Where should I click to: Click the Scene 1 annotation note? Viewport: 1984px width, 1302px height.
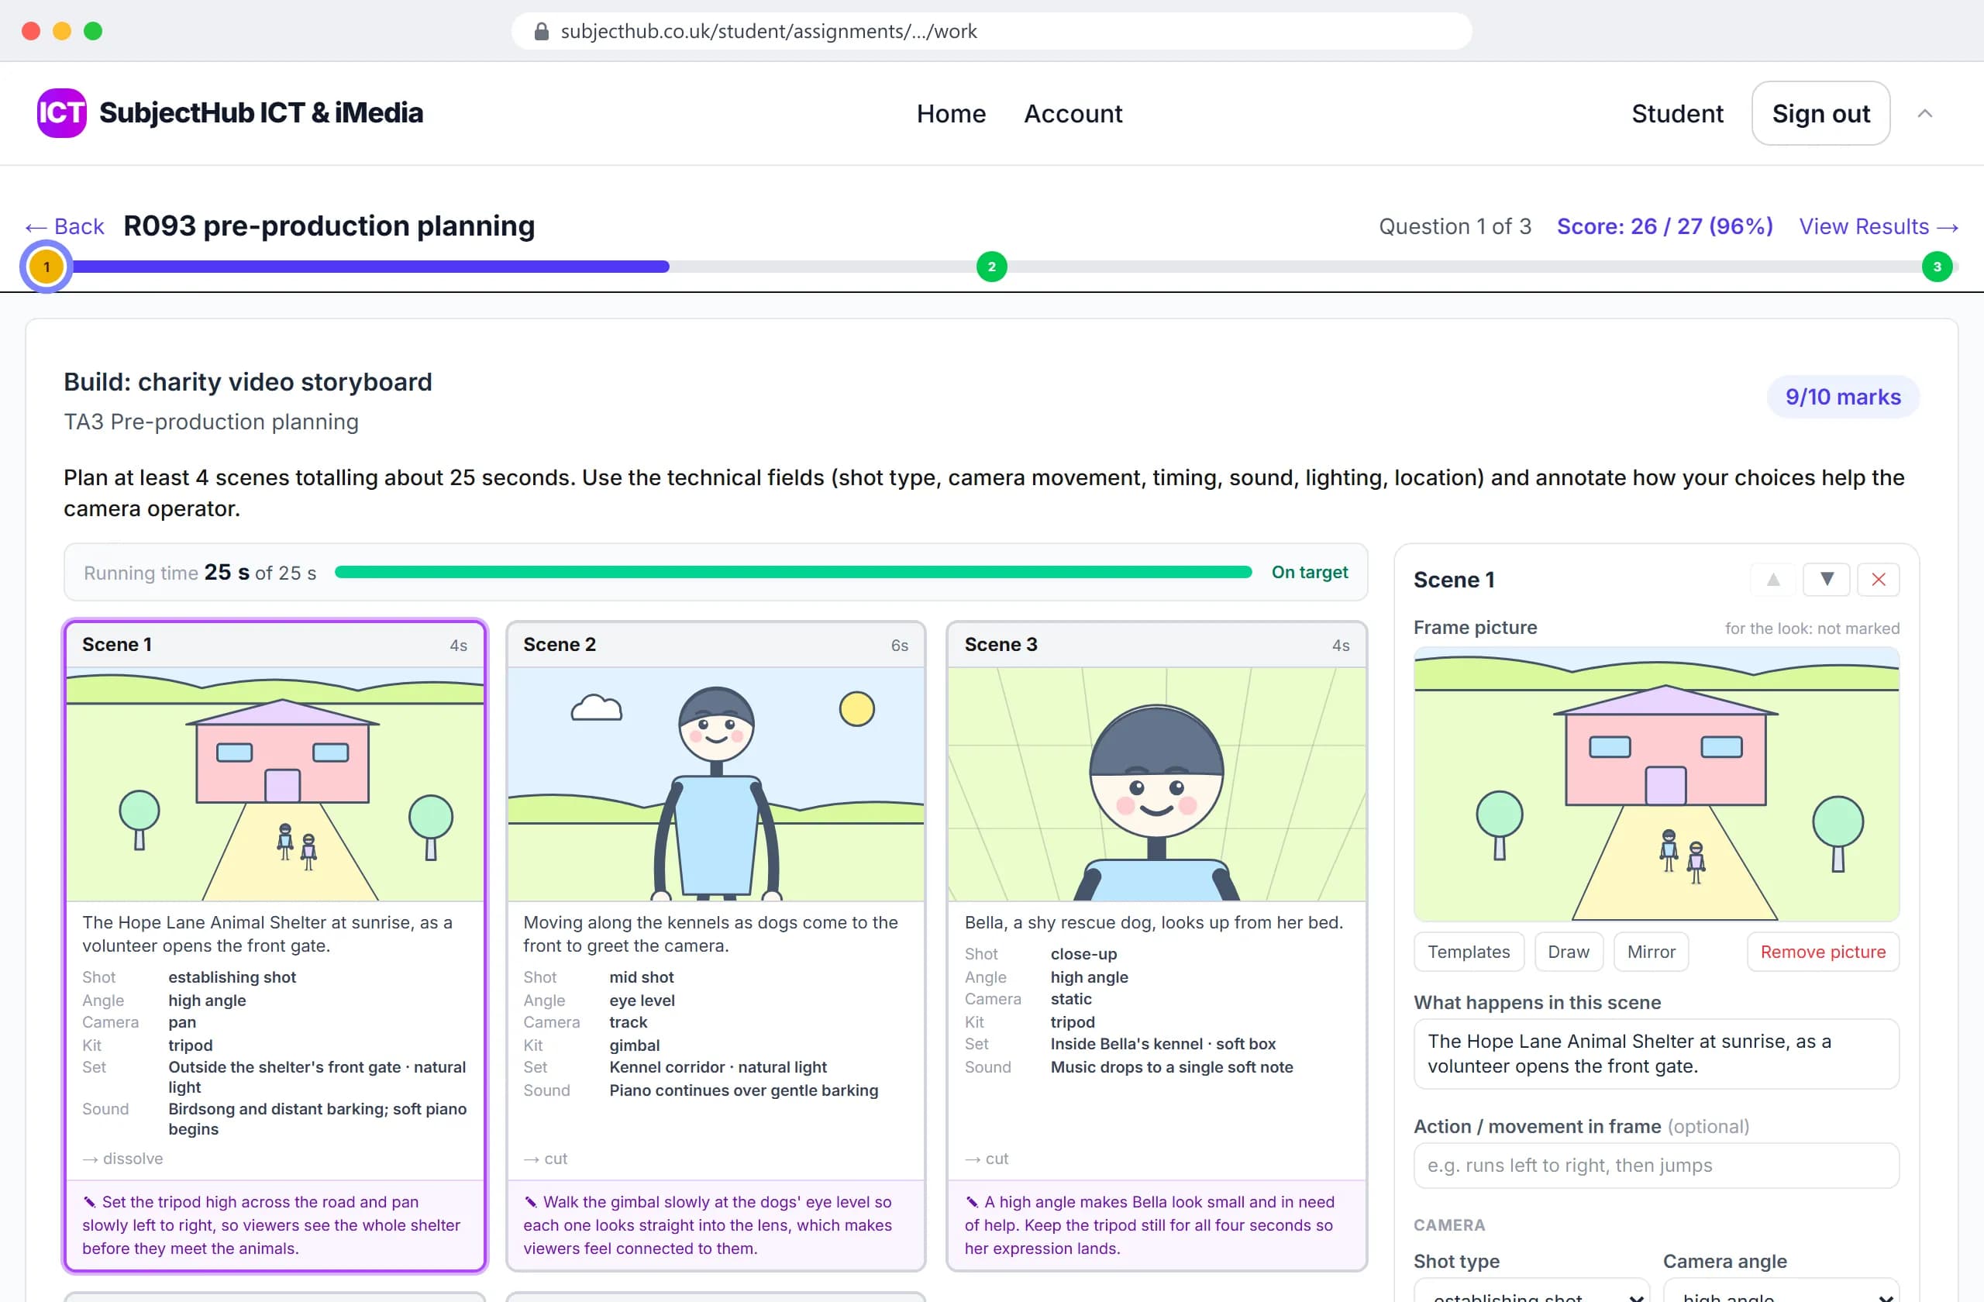point(275,1225)
